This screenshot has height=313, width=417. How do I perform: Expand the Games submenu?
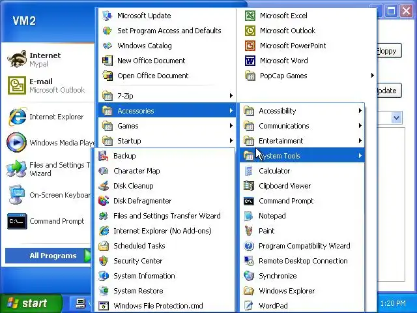[167, 126]
